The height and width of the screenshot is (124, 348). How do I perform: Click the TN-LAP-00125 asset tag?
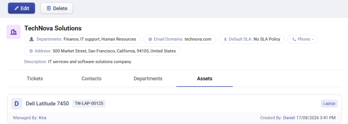point(89,103)
